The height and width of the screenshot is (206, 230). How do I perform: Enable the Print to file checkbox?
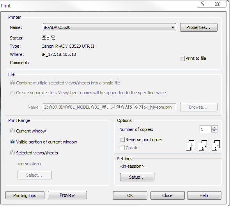click(x=182, y=58)
